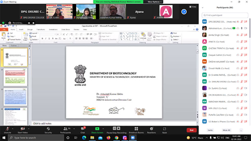Open the Layout dropdown in Slides group
Viewport: 251px width, 141px height.
(34, 33)
